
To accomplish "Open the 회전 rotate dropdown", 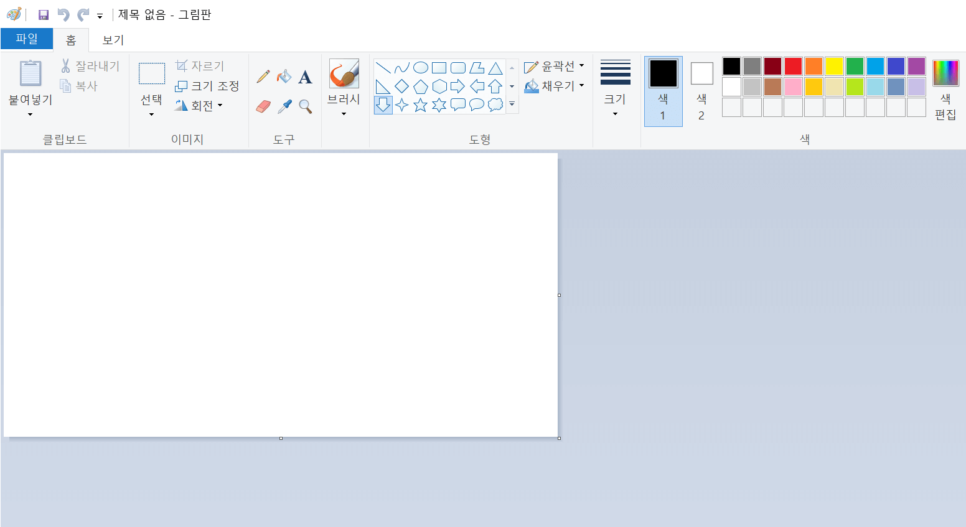I will [199, 105].
